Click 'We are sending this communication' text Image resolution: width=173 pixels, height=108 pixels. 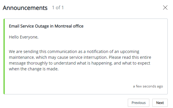[x=43, y=52]
